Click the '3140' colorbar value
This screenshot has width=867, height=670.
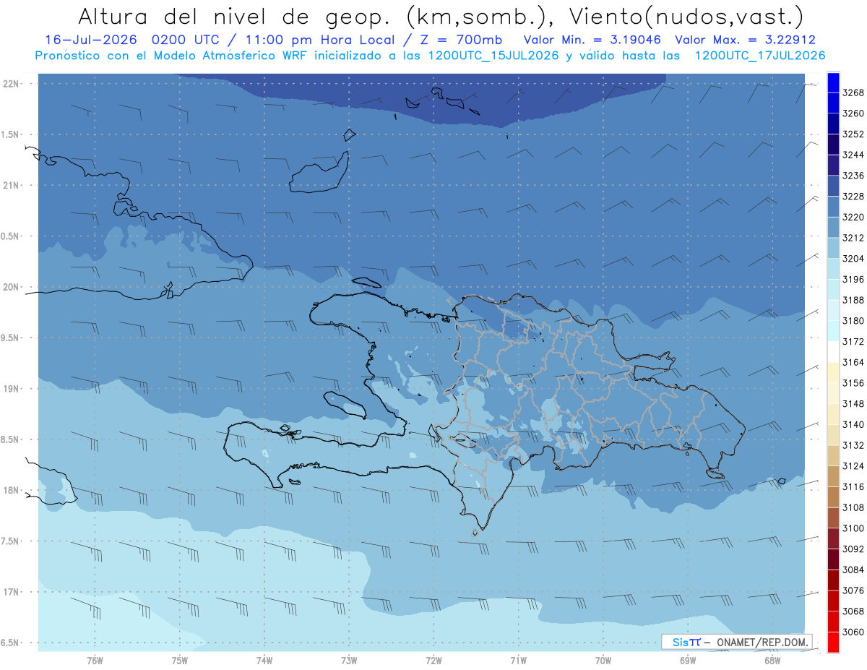(x=853, y=424)
